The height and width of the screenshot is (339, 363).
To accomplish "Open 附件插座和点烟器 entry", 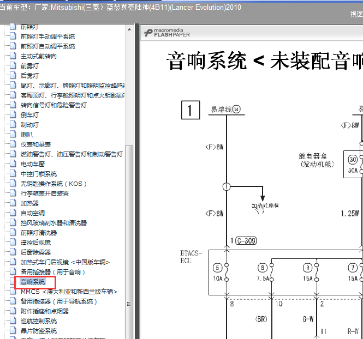I will pyautogui.click(x=44, y=311).
